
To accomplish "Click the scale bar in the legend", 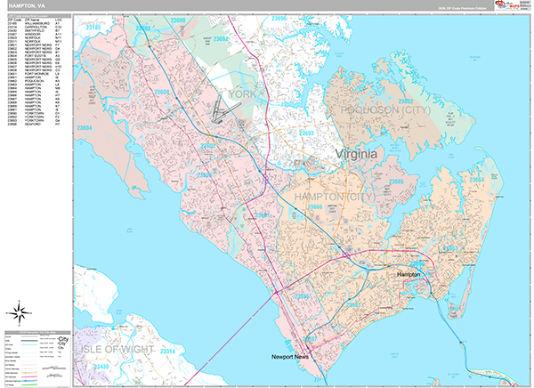I will (x=53, y=368).
